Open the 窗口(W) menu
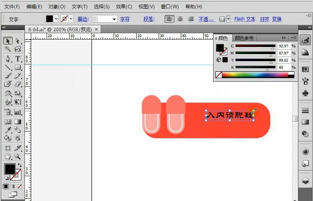 pyautogui.click(x=170, y=7)
